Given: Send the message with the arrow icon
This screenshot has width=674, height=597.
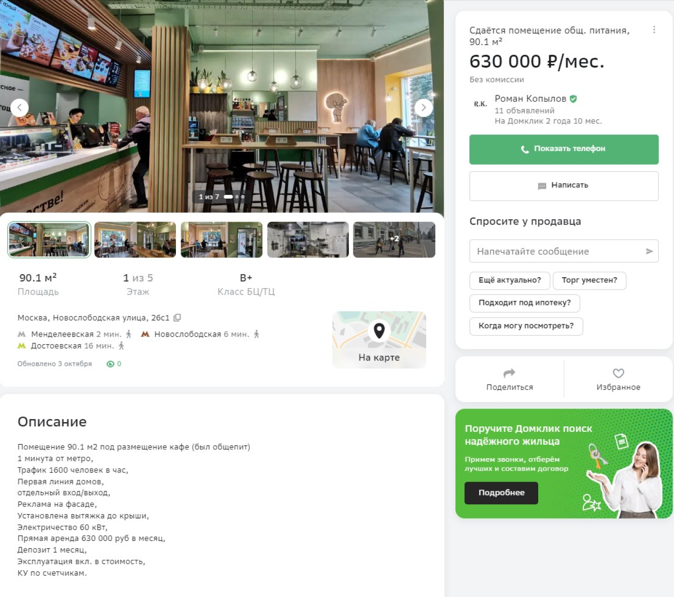Looking at the screenshot, I should click(649, 251).
